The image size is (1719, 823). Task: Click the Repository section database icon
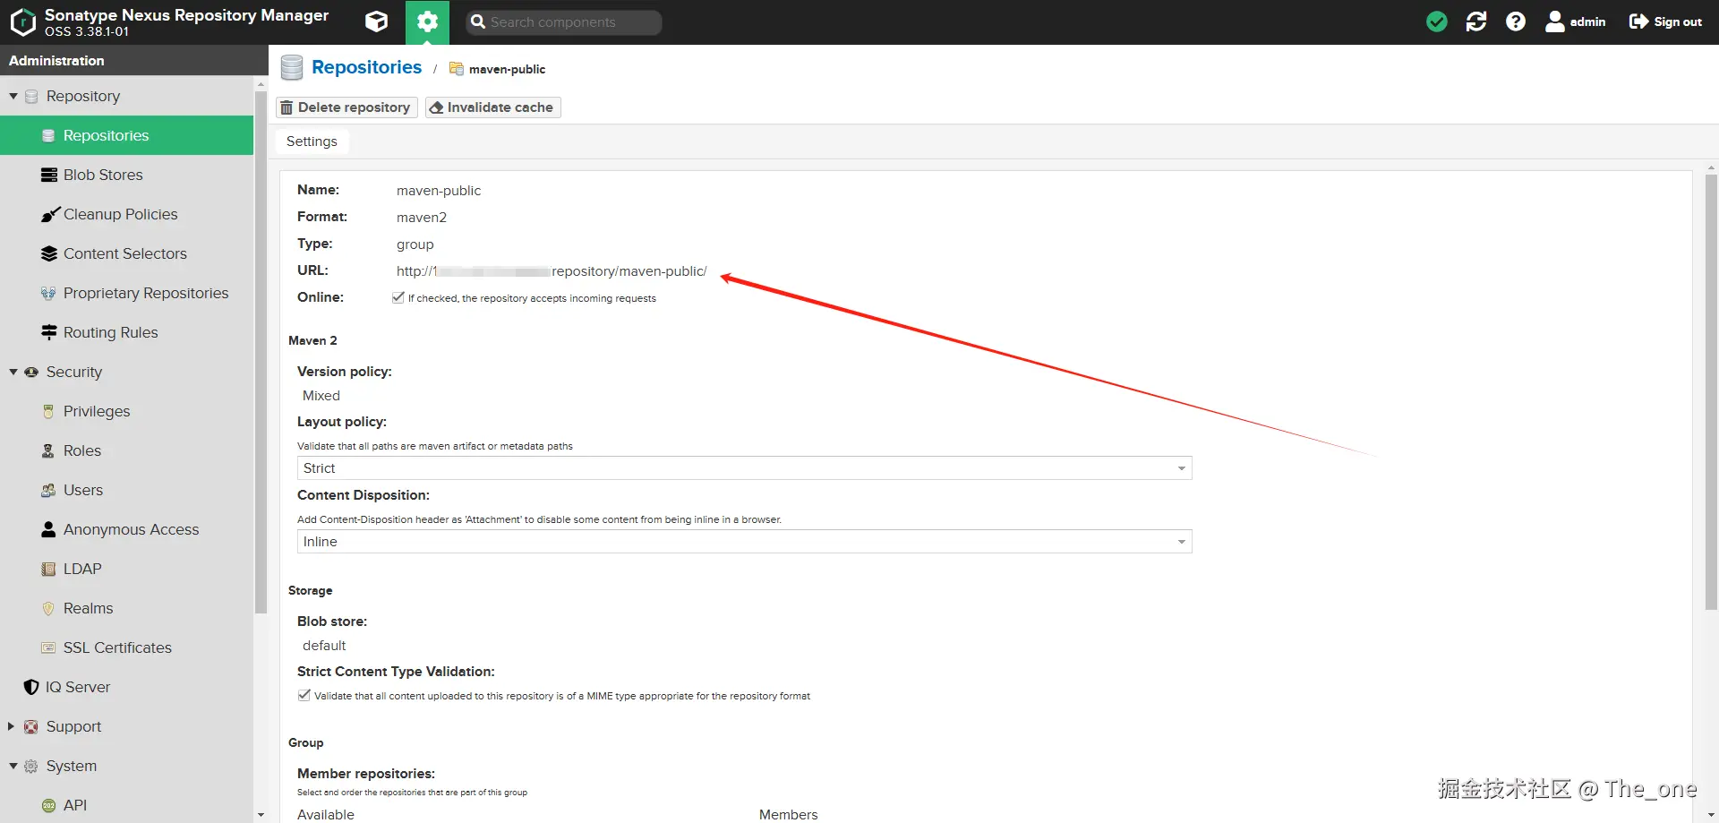[31, 96]
